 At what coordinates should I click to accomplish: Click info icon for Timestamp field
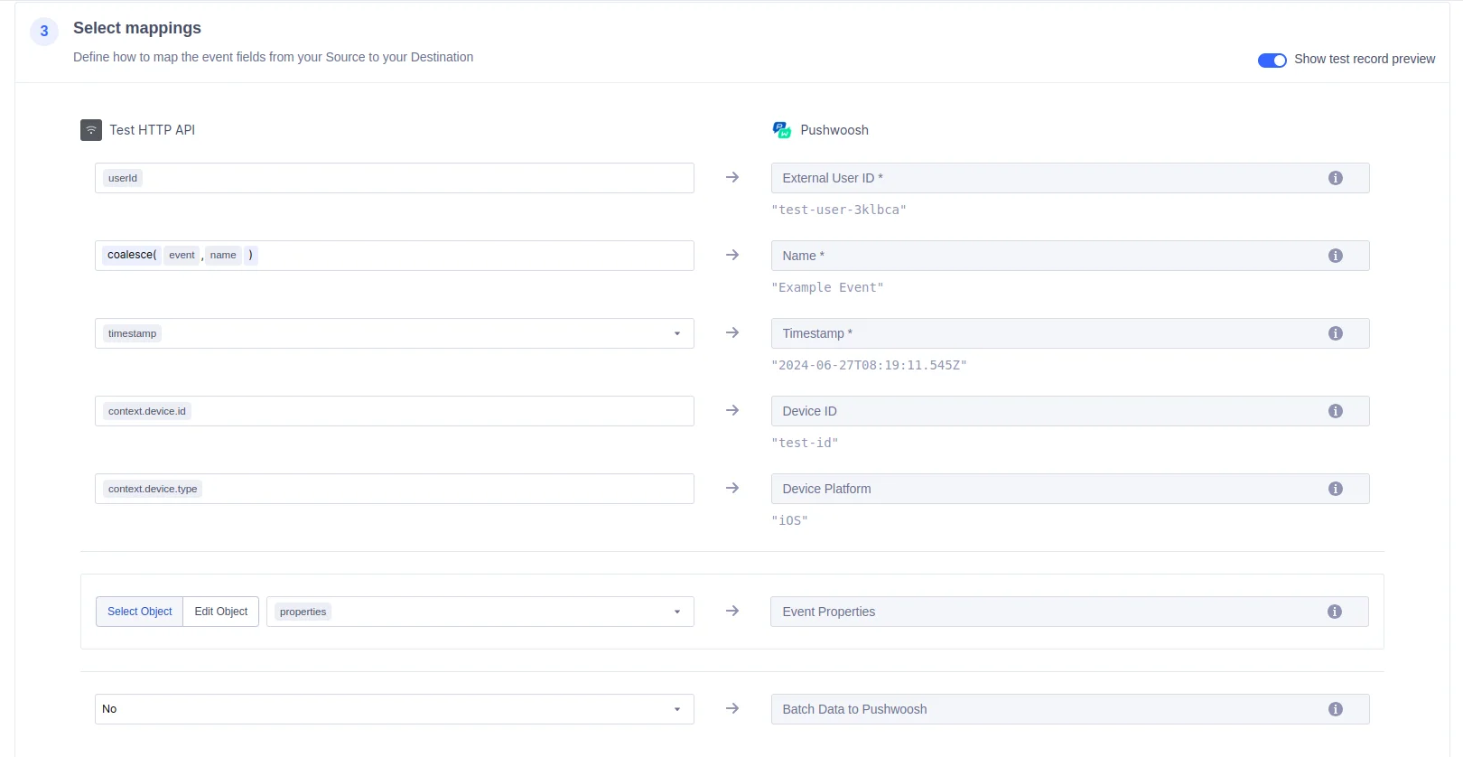1335,333
